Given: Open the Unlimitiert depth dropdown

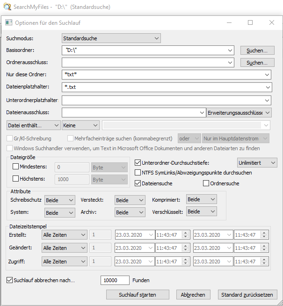Looking at the screenshot, I should (257, 163).
